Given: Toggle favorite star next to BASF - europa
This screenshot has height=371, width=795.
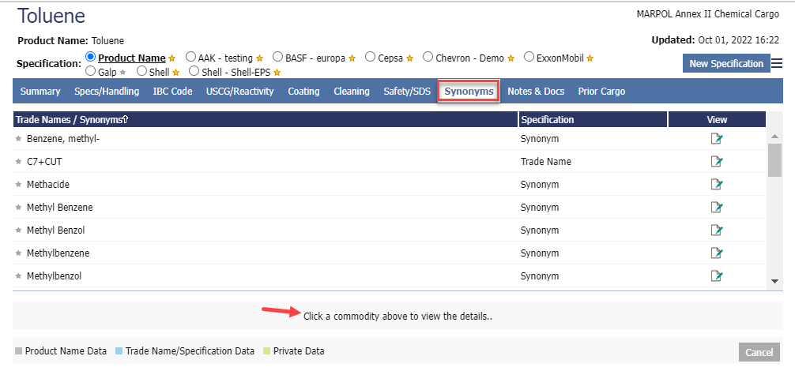Looking at the screenshot, I should coord(352,58).
